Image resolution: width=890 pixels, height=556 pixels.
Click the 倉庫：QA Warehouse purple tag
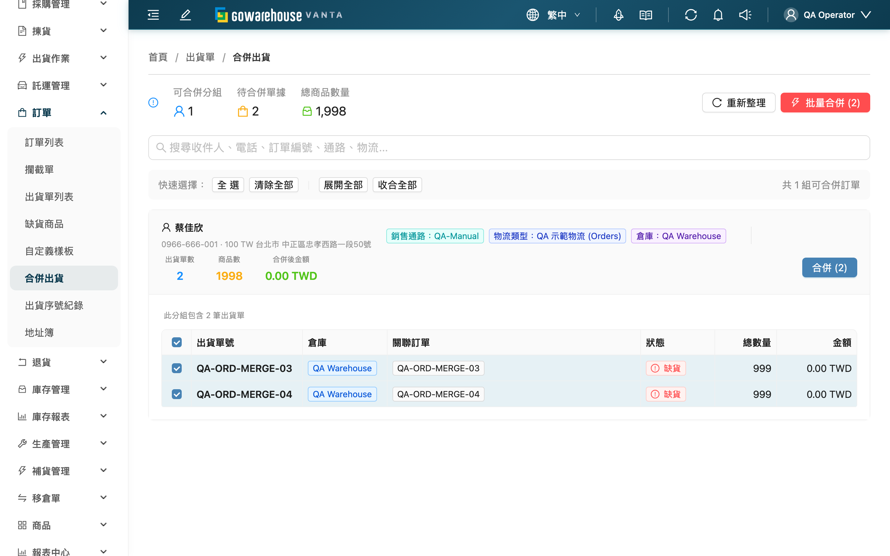(678, 236)
